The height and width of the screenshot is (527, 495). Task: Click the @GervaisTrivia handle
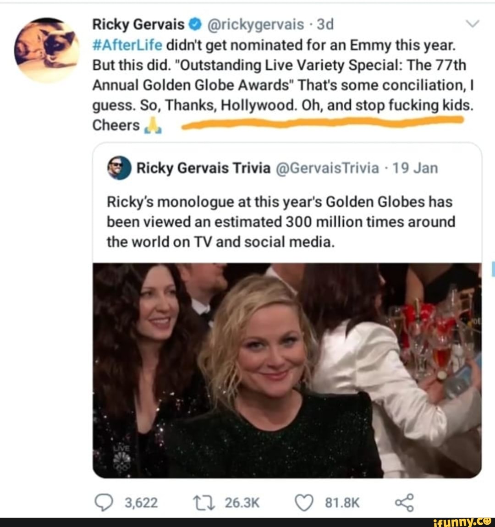pyautogui.click(x=328, y=168)
